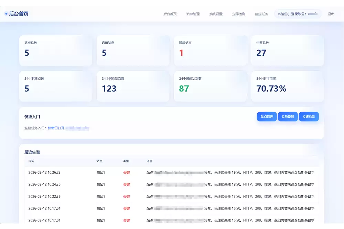Click the blue dot logo beside 后台首页
This screenshot has width=344, height=229.
(6, 14)
